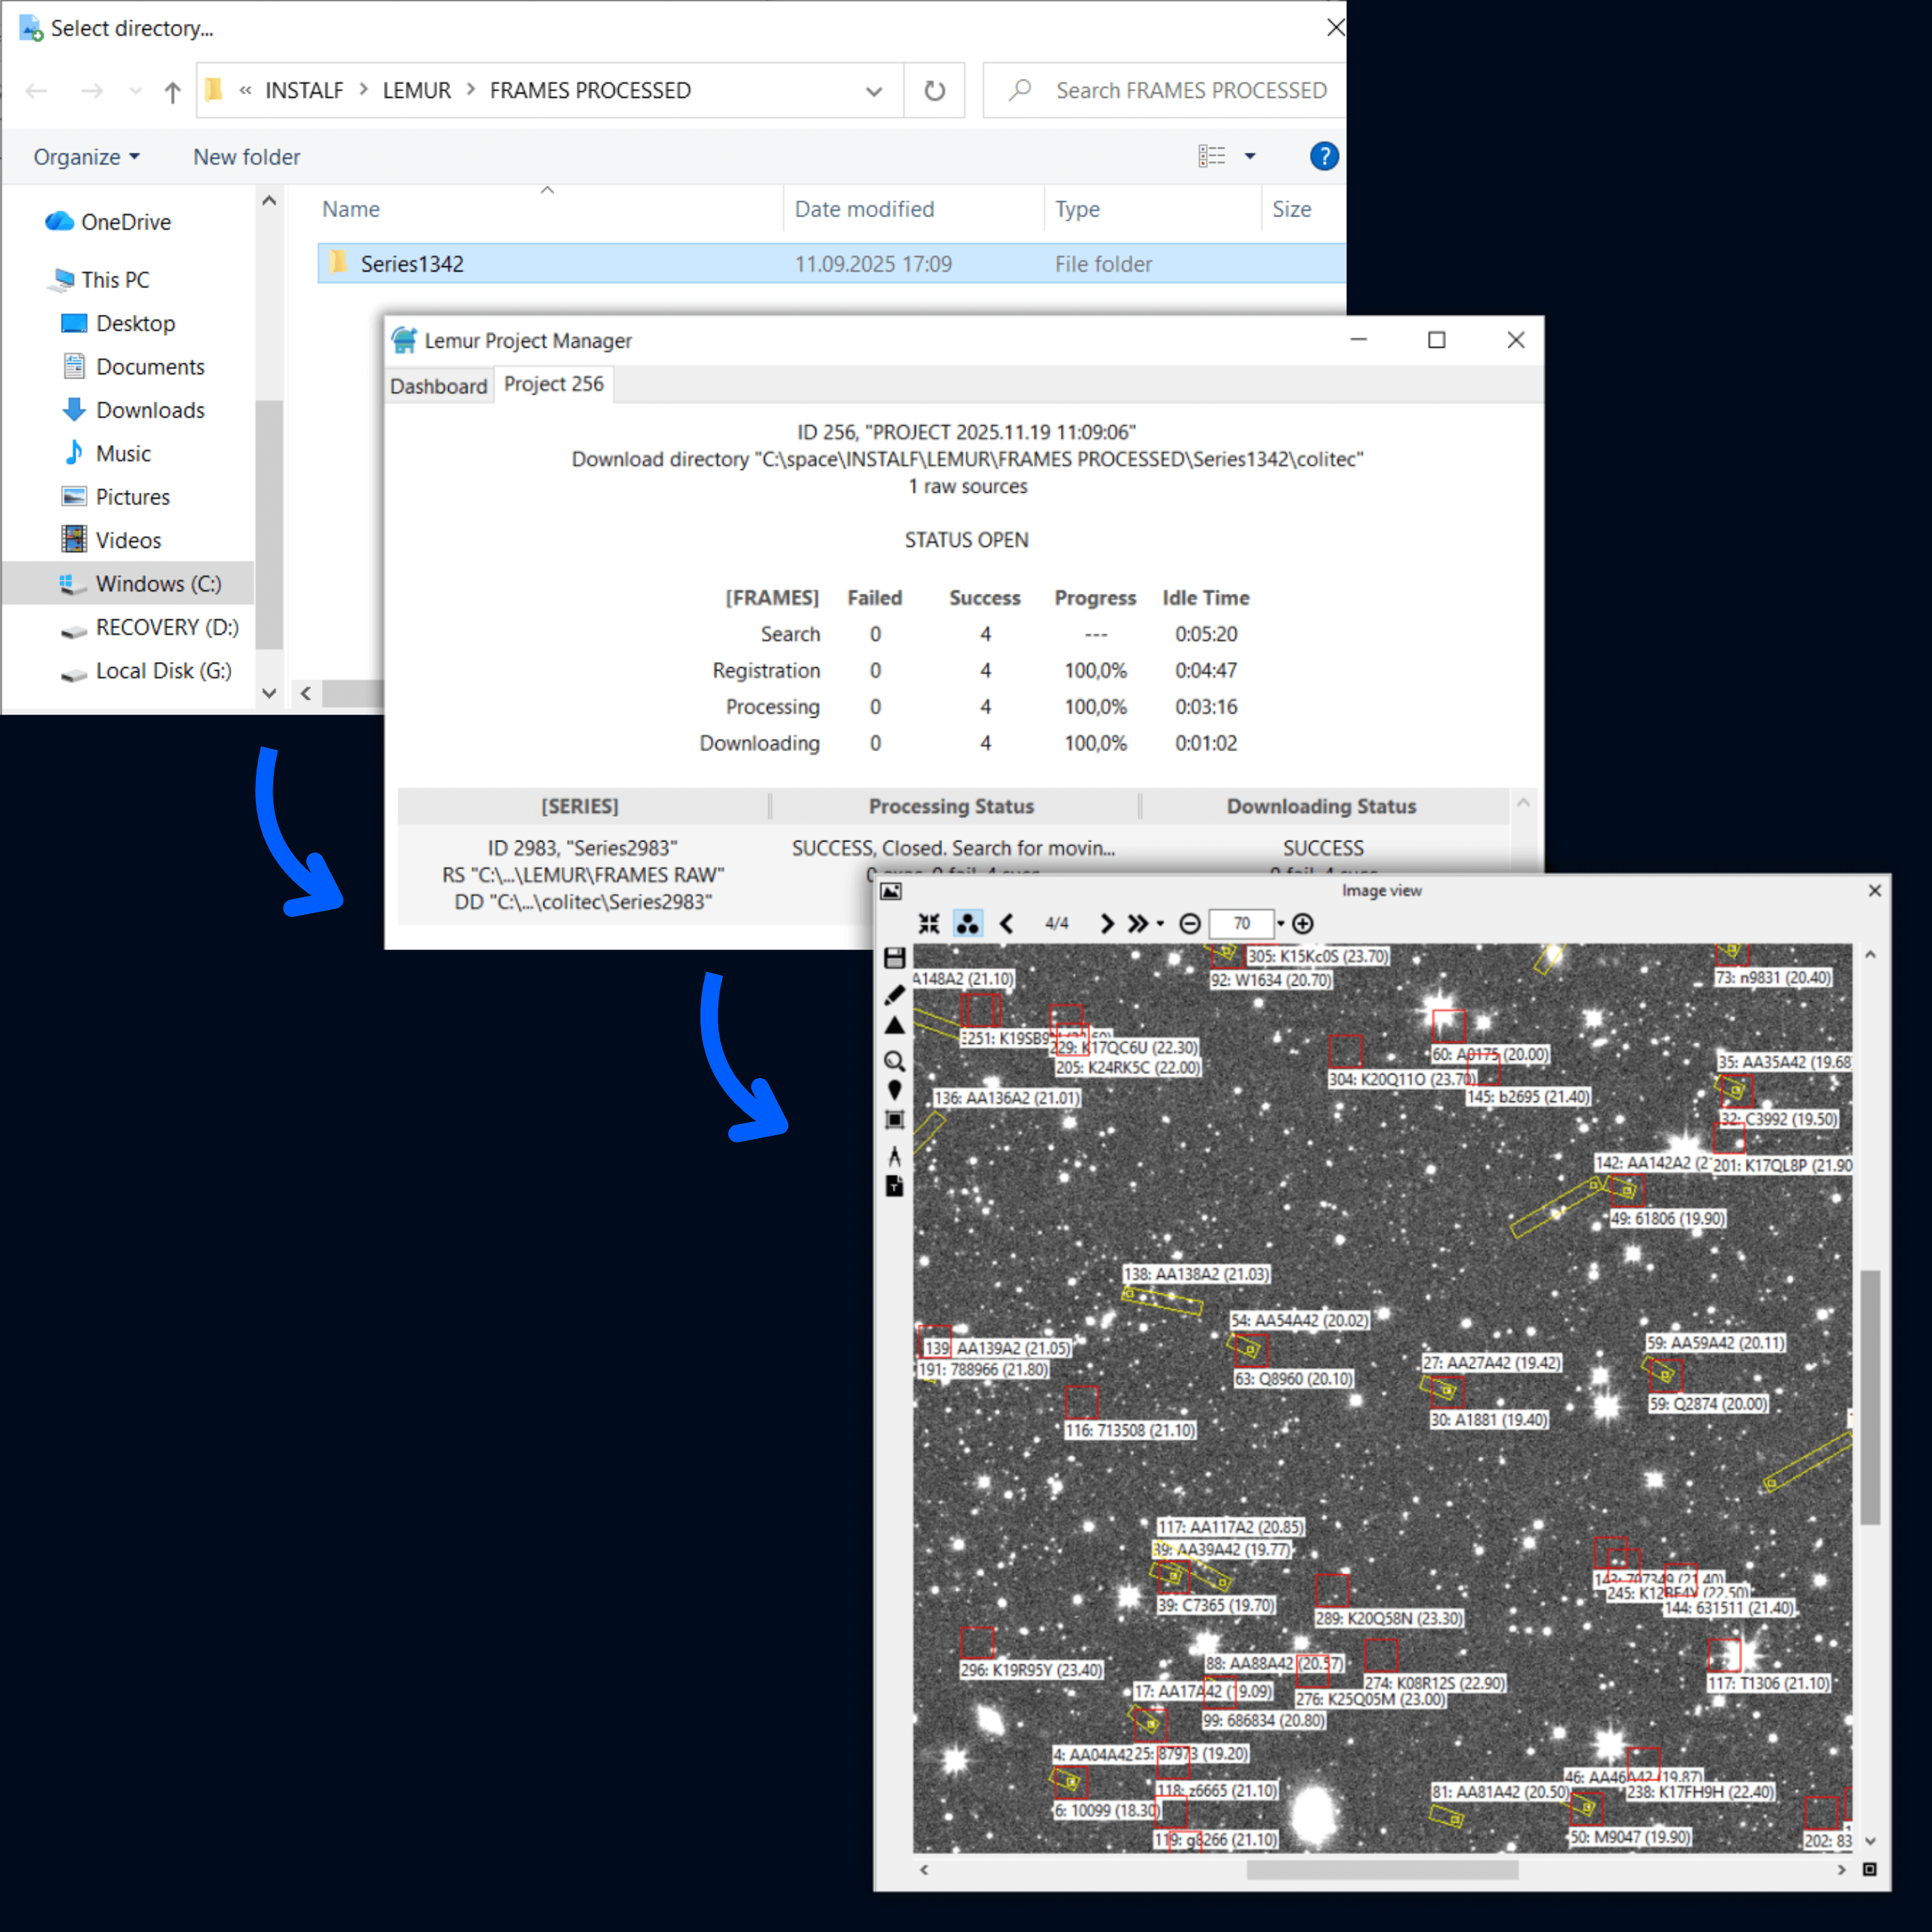Select the Series1342 folder

click(x=412, y=264)
